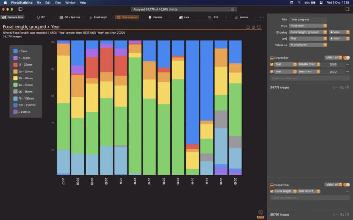
Task: Uncheck the 'Year Greater than' condition checkbox
Action: tap(272, 64)
